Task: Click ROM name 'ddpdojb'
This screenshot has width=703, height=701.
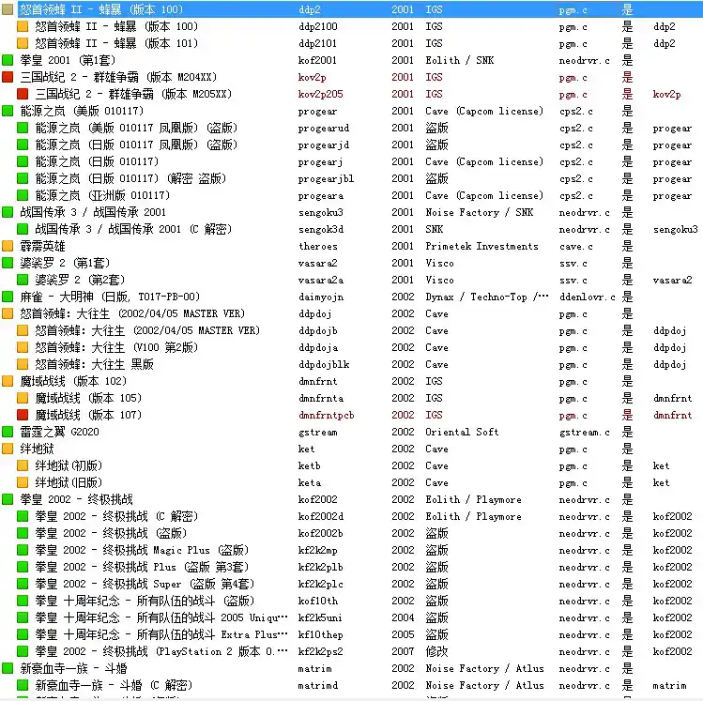Action: pos(318,330)
